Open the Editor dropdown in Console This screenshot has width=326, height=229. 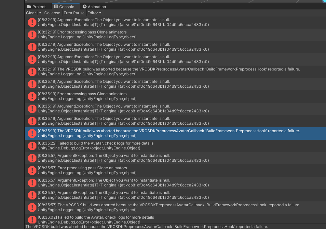(95, 13)
